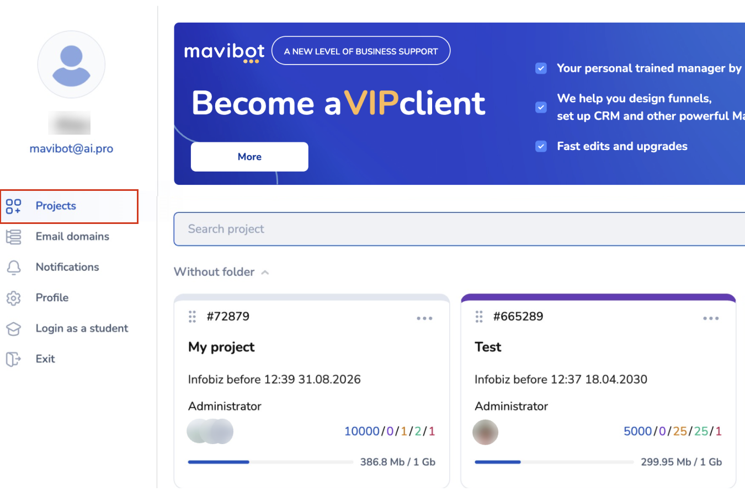Click drag handle dots on project #665289
The height and width of the screenshot is (502, 745).
(x=478, y=317)
